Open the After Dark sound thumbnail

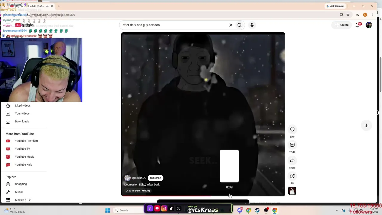pyautogui.click(x=292, y=191)
